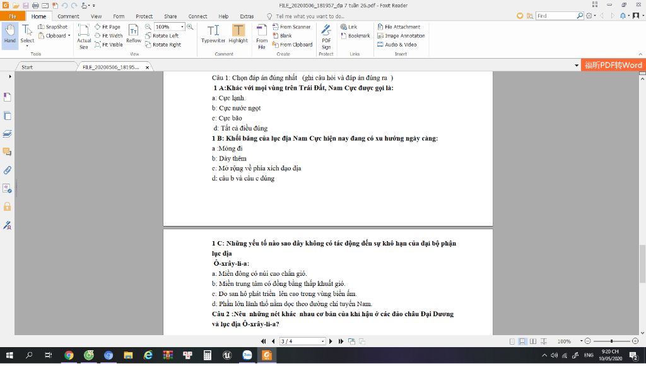The height and width of the screenshot is (373, 646).
Task: Create PDF From File
Action: pos(262,36)
